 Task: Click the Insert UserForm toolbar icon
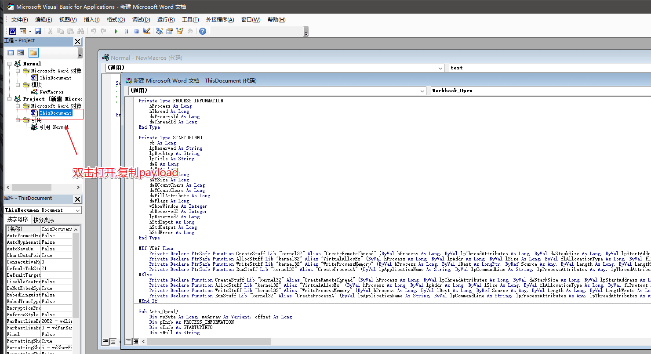tap(23, 31)
